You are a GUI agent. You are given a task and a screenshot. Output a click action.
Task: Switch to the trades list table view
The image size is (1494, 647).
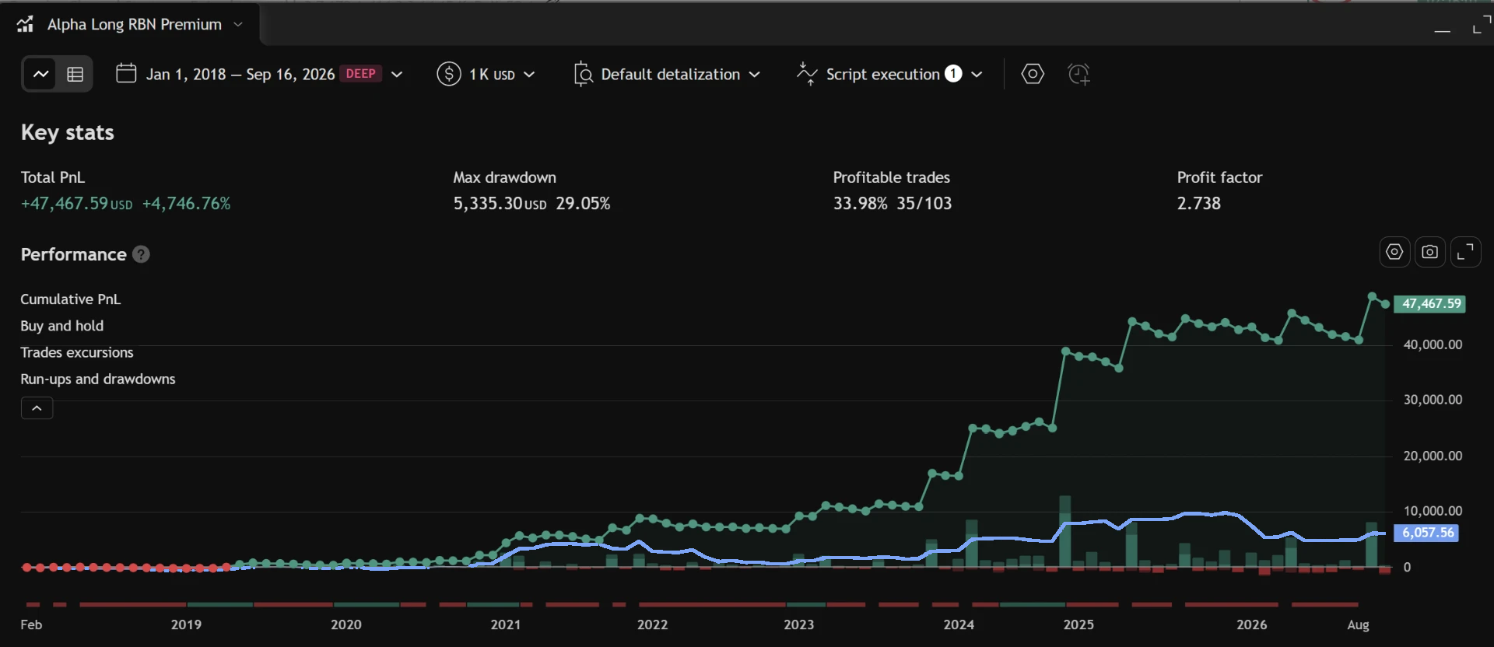click(75, 74)
